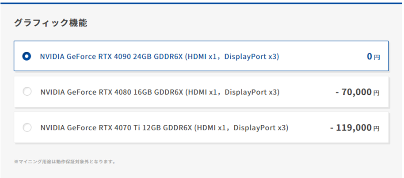Click the 'NVIDIA GeForce RTX 4080 16GB' label
Screen dimensions: 404x178
pyautogui.click(x=95, y=92)
